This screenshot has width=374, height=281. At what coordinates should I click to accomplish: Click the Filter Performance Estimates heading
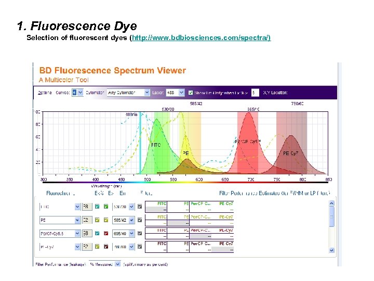pos(275,193)
